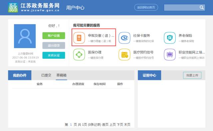Image resolution: width=213 pixels, height=131 pixels.
Task: Click the 我要上传 upload button
Action: (192, 75)
